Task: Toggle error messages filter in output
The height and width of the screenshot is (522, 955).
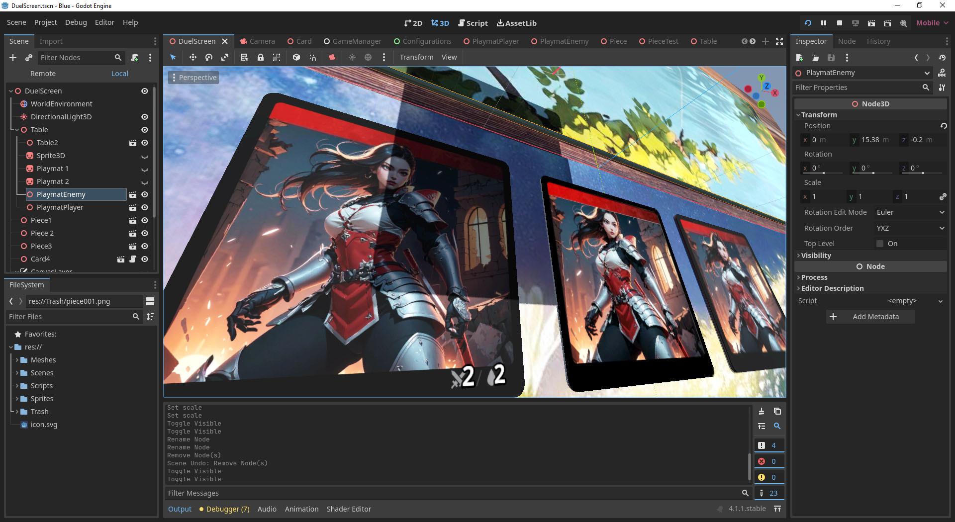Action: click(769, 461)
